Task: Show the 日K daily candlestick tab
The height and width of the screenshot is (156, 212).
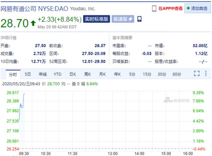Action: point(72,74)
